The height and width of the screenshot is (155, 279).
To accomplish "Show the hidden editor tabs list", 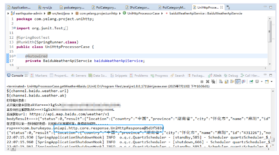I will click(x=228, y=7).
